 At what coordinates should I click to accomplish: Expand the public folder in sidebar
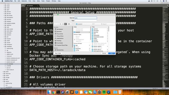click(3, 72)
